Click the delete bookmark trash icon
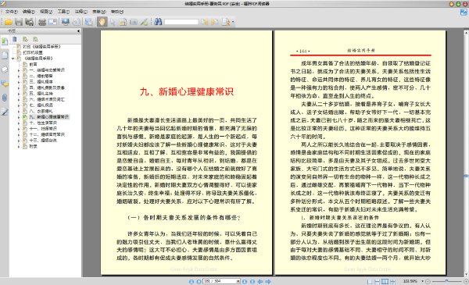This screenshot has width=469, height=285. [x=14, y=39]
